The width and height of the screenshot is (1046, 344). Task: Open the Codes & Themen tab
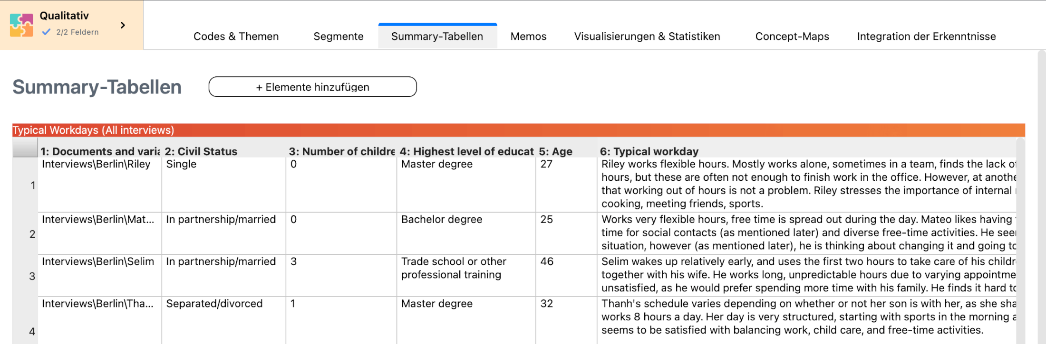coord(236,37)
